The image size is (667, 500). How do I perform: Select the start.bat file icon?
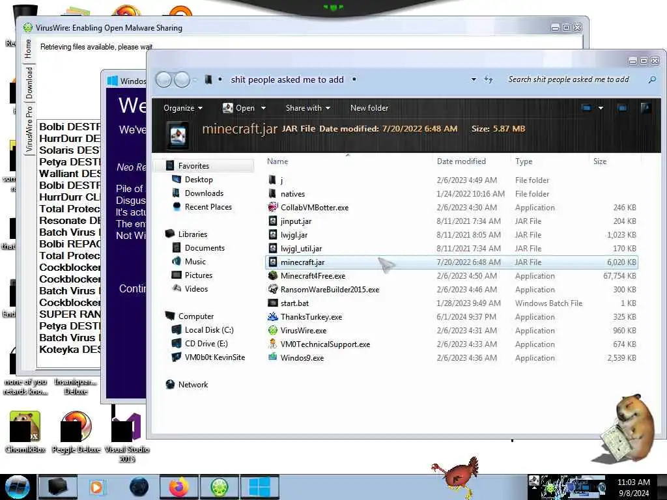(x=273, y=303)
